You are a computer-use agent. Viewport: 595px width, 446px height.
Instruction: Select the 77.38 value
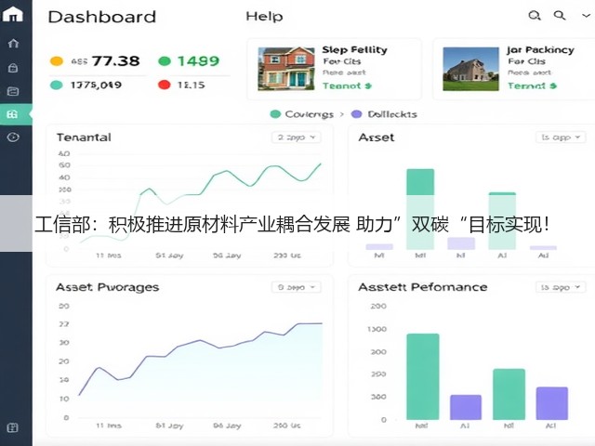click(115, 60)
